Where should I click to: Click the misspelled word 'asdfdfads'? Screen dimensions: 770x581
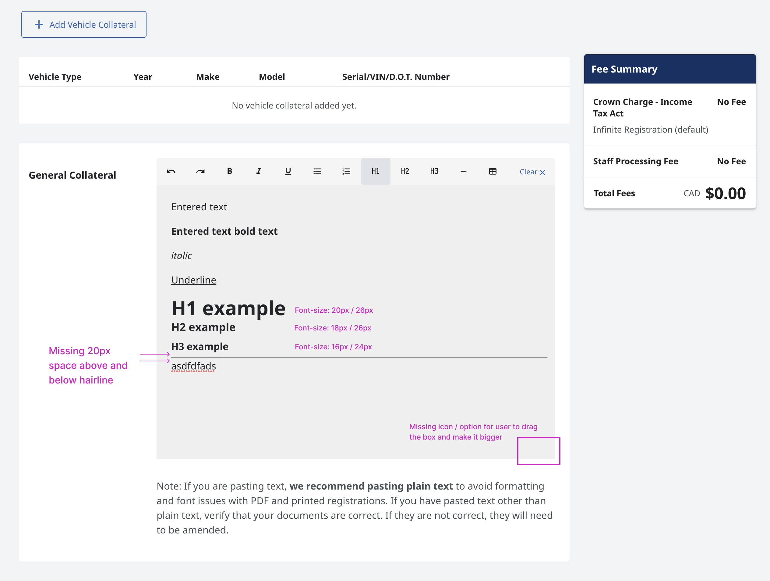click(x=193, y=366)
